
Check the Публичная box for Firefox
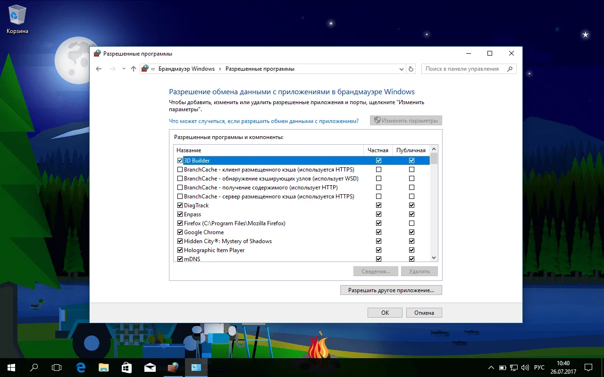pos(411,223)
